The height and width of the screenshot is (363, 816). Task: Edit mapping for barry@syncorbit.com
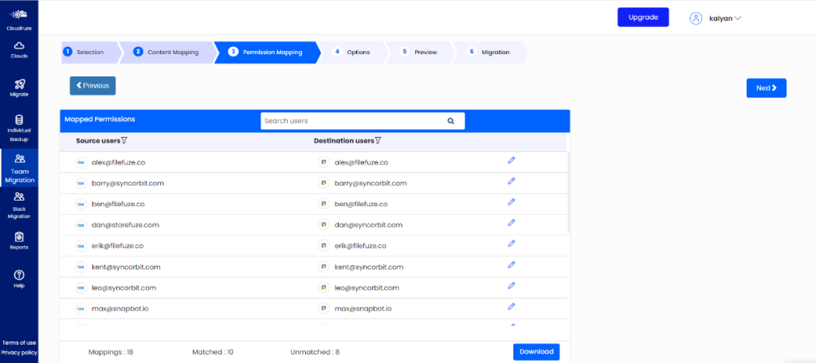pyautogui.click(x=511, y=181)
